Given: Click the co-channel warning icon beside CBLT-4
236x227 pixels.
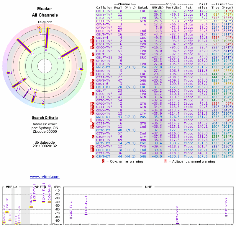Looking at the screenshot, I should [x=94, y=38].
